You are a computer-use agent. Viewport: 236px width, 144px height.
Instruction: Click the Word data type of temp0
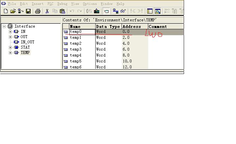(x=108, y=32)
